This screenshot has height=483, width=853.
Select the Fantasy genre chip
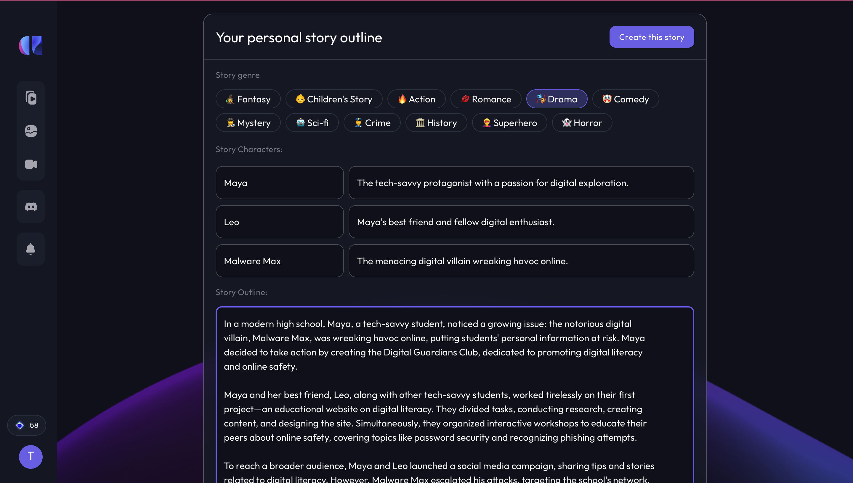click(248, 99)
